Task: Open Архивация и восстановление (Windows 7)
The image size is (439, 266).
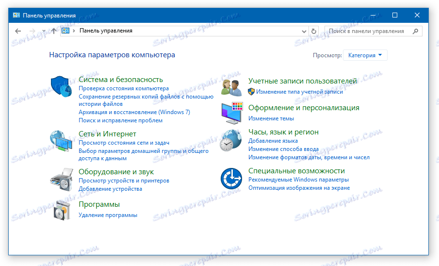Action: click(134, 112)
